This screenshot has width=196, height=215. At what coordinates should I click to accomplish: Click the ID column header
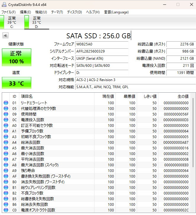pos(14,97)
